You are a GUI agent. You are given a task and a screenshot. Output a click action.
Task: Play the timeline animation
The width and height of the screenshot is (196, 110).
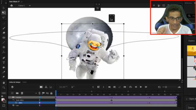141,87
